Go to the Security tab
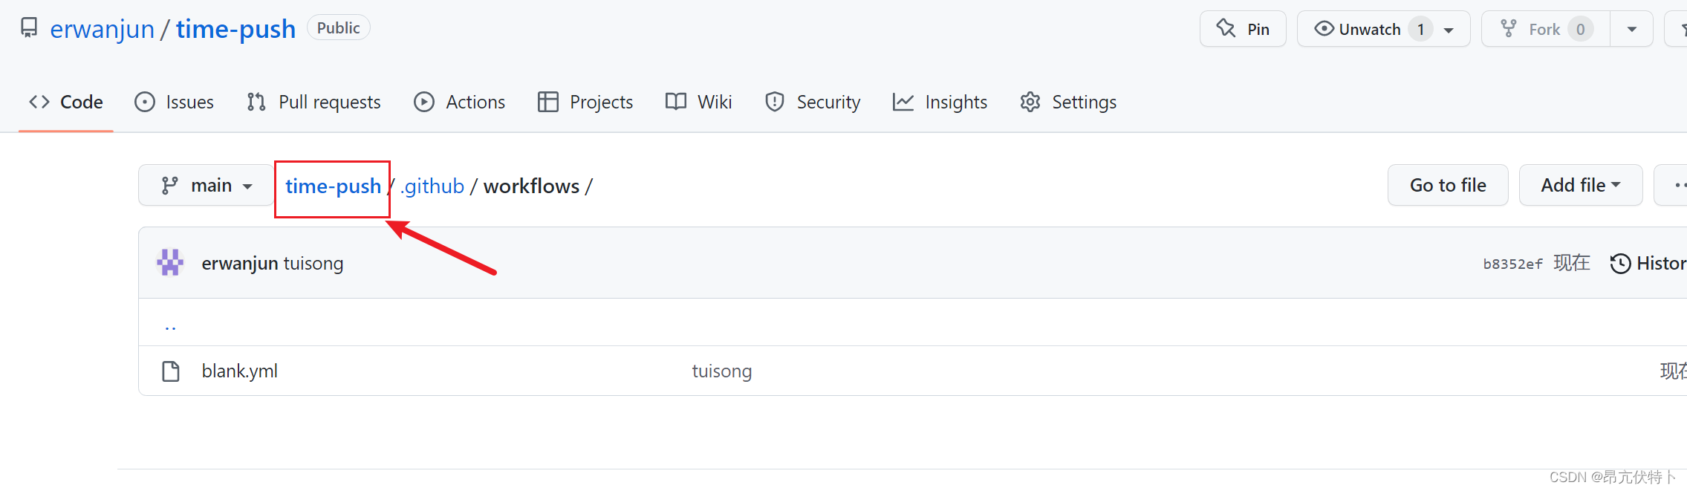The height and width of the screenshot is (491, 1687). (813, 102)
